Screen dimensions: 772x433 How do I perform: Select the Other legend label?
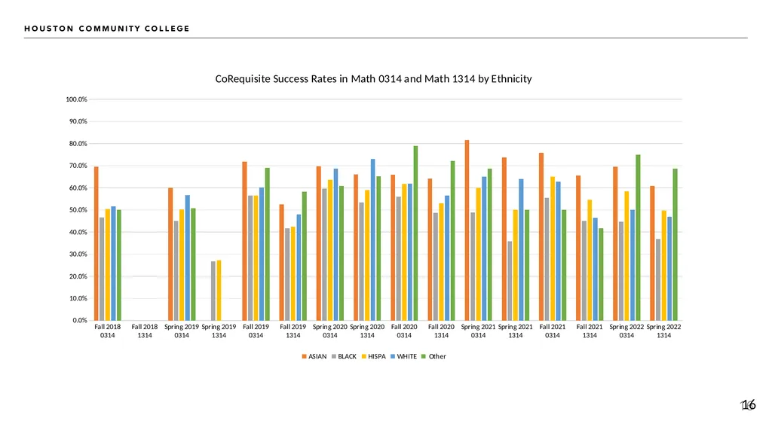pyautogui.click(x=437, y=357)
